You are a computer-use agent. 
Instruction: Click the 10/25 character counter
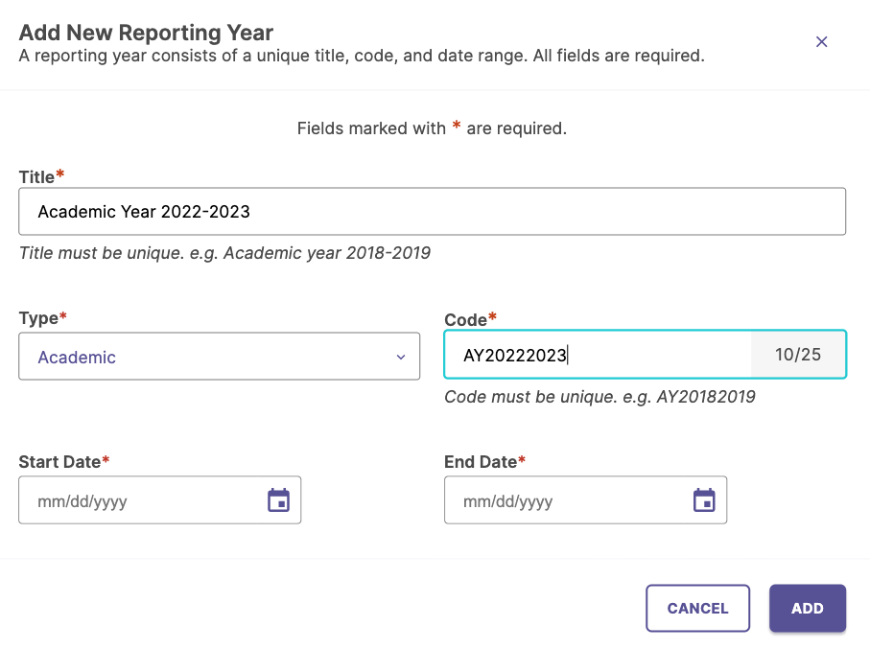[798, 355]
